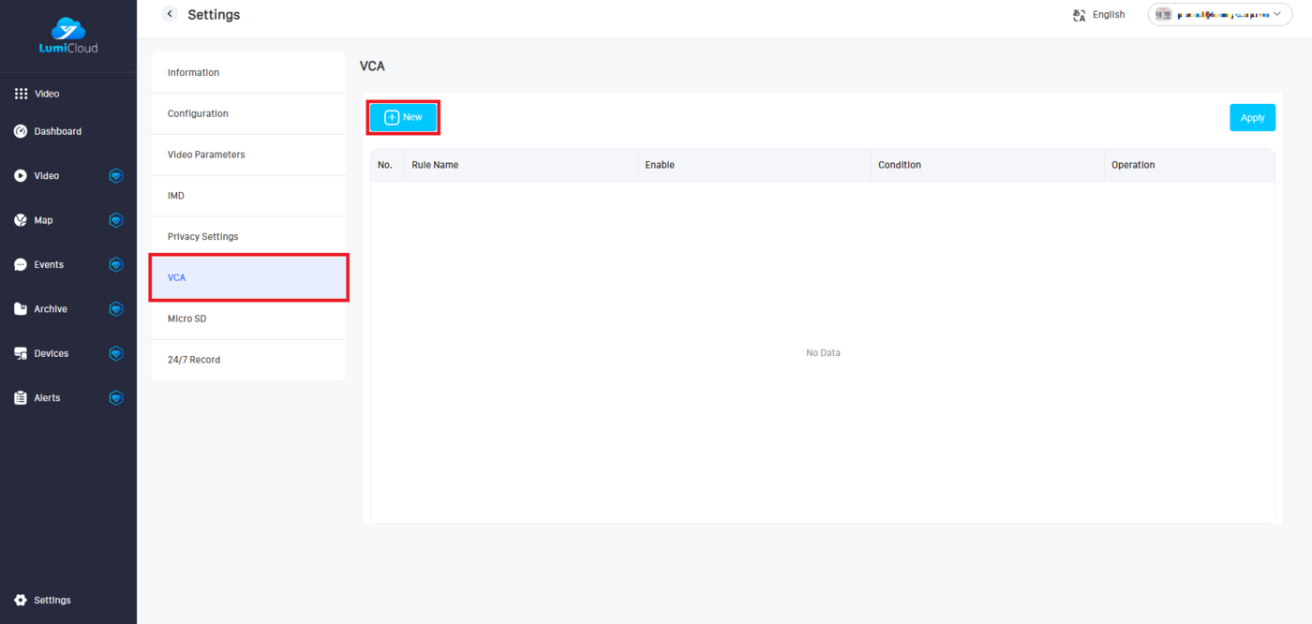Click the Events speech bubble icon
Viewport: 1312px width, 624px height.
(21, 265)
